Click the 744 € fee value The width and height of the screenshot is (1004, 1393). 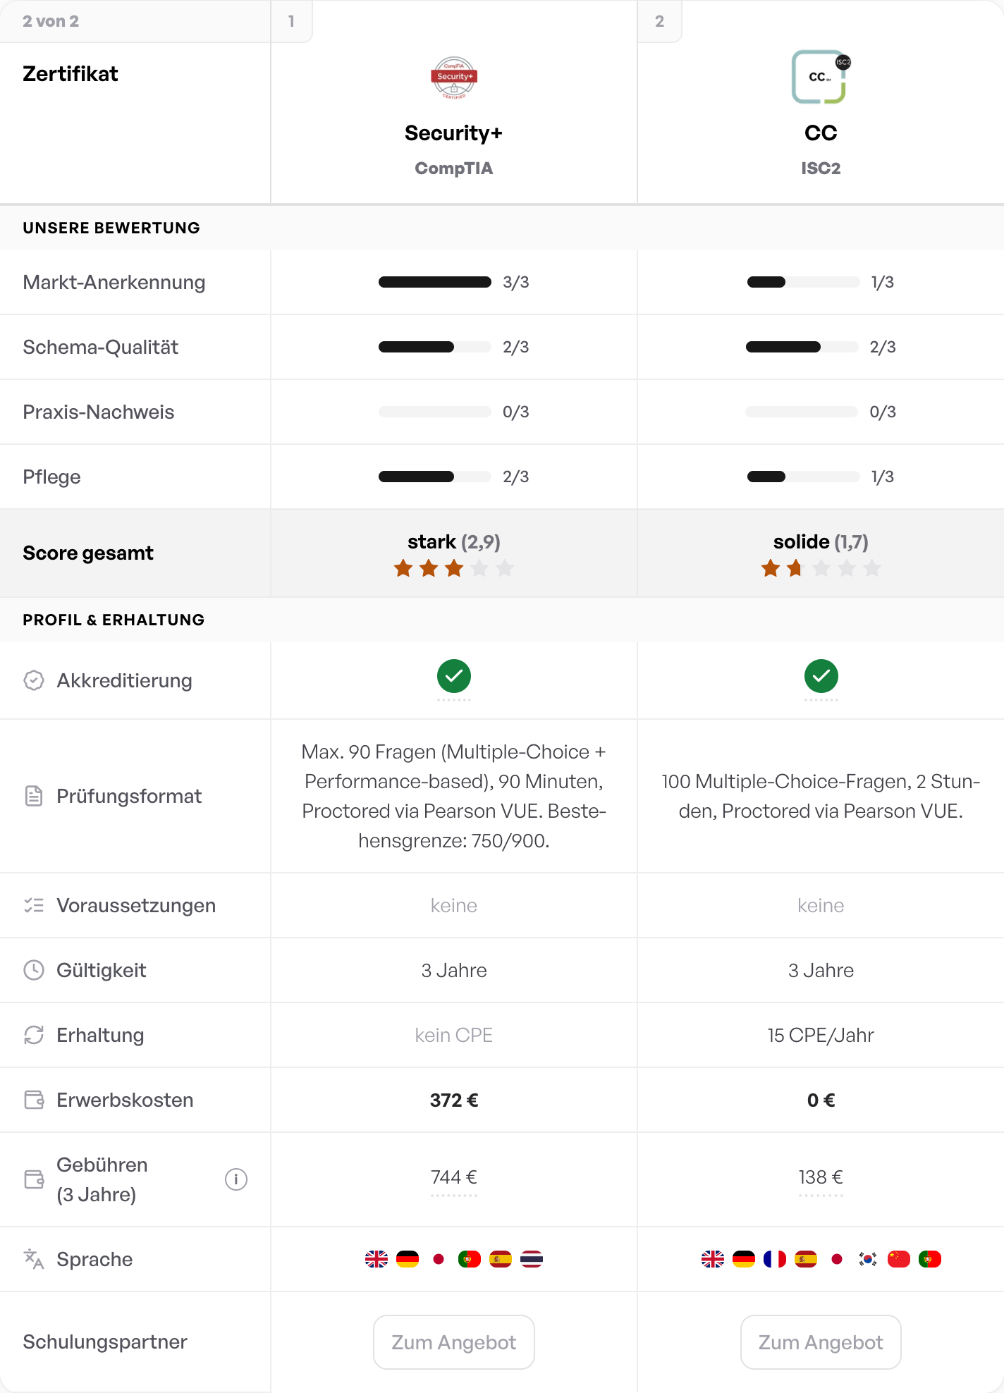(x=454, y=1177)
